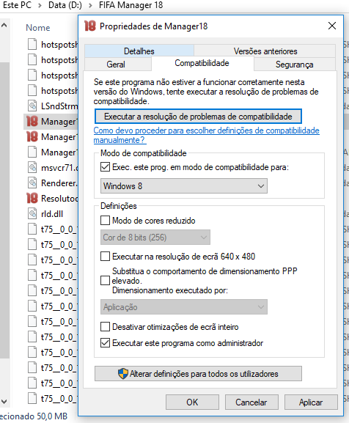Click the LSndStrm file icon in Explorer
The image size is (349, 423).
tap(32, 106)
